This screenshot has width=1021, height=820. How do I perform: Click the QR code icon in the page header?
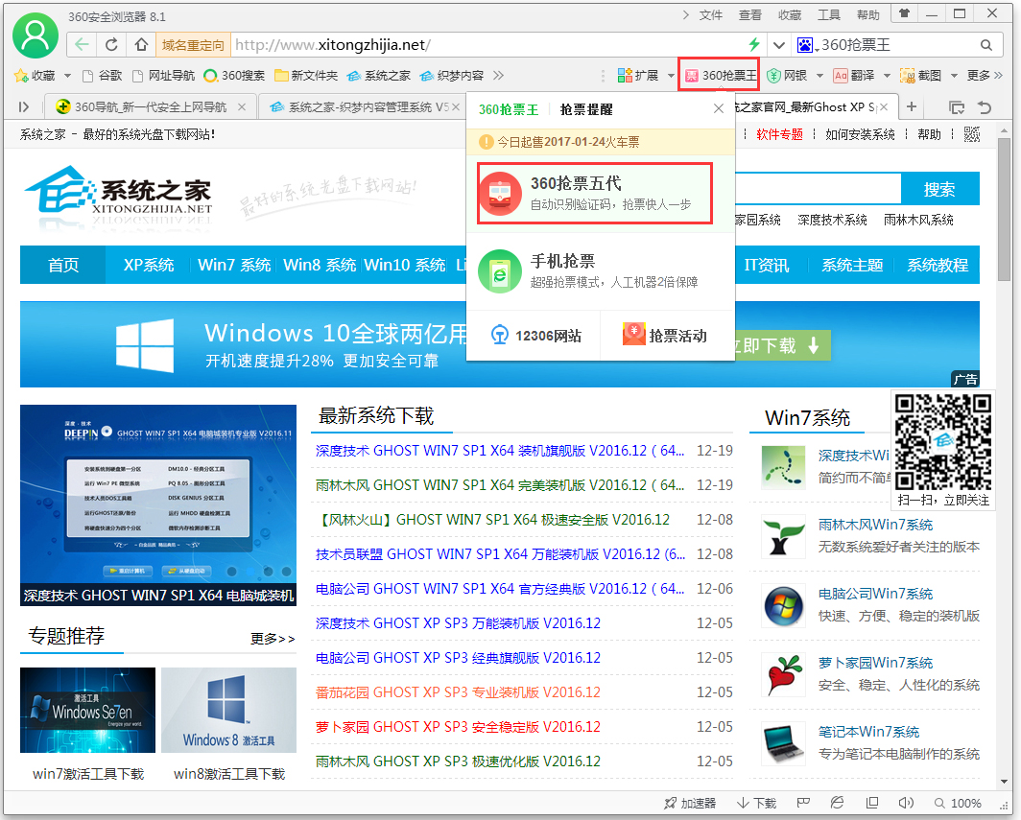(971, 134)
